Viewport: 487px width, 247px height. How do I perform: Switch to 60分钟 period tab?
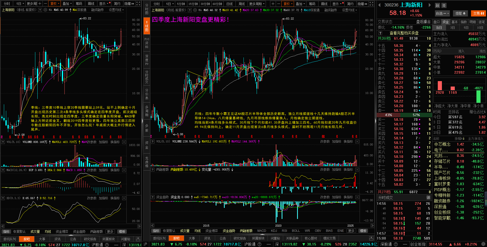[217, 4]
